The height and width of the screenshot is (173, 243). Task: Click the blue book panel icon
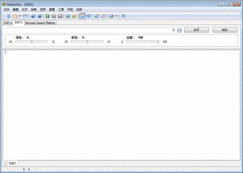coord(89,16)
